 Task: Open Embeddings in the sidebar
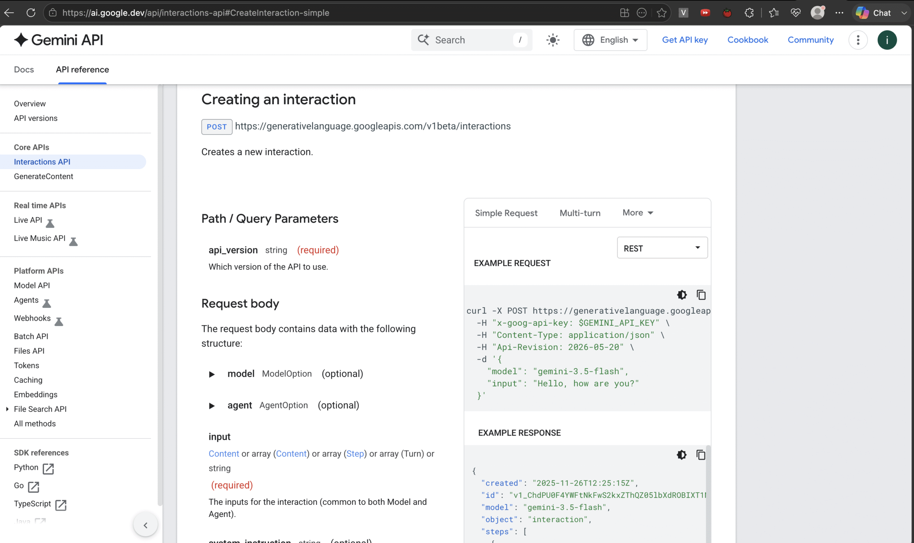click(35, 395)
